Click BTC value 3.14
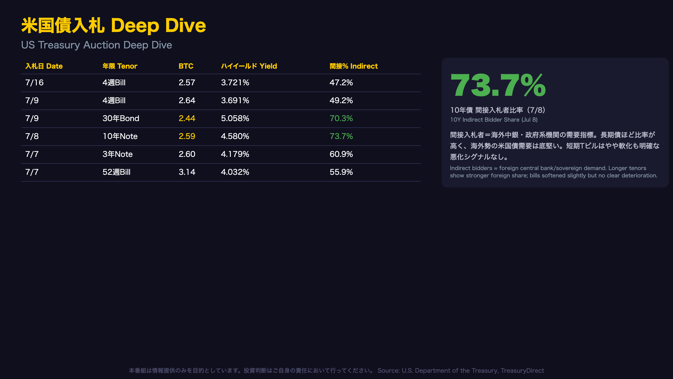Viewport: 673px width, 379px height. [187, 172]
